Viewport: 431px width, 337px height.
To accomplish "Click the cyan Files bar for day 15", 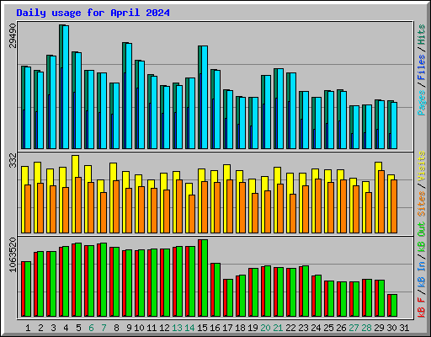I will [205, 97].
